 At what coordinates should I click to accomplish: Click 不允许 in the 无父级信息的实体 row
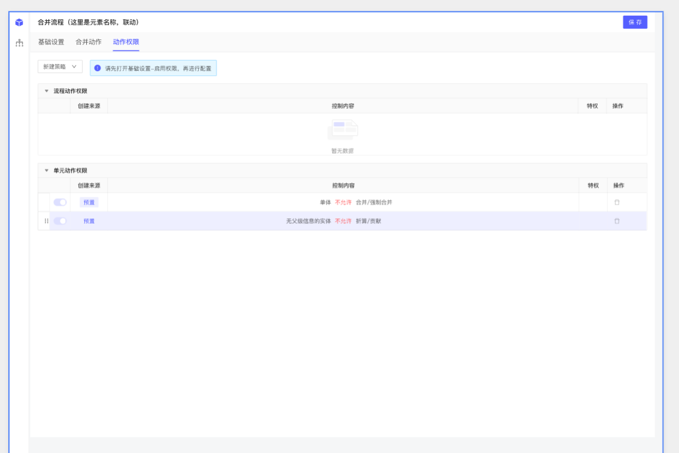[343, 221]
